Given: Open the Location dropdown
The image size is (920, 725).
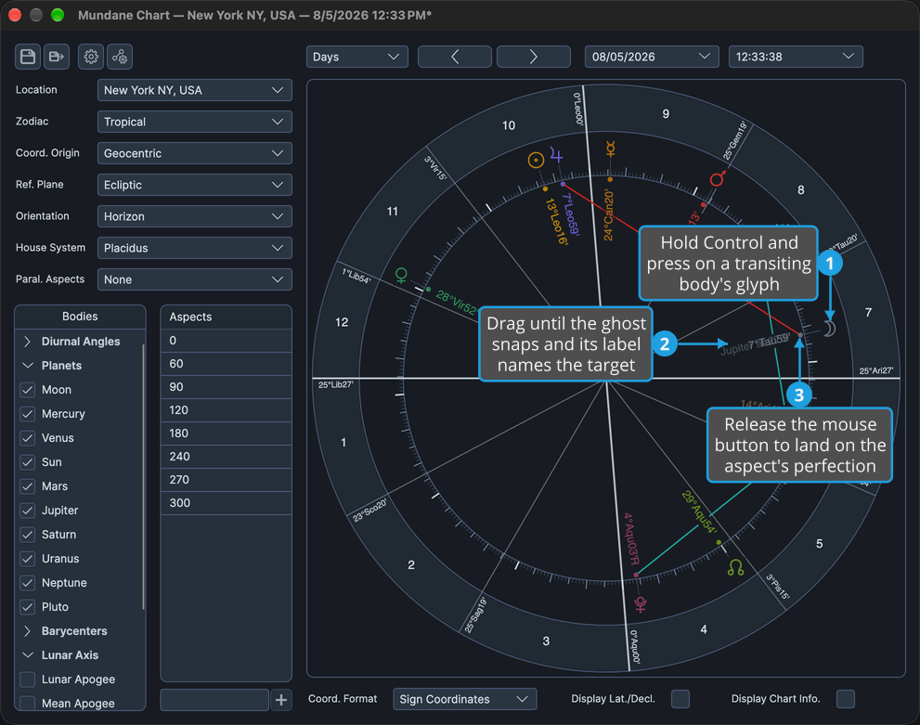Looking at the screenshot, I should (x=194, y=90).
